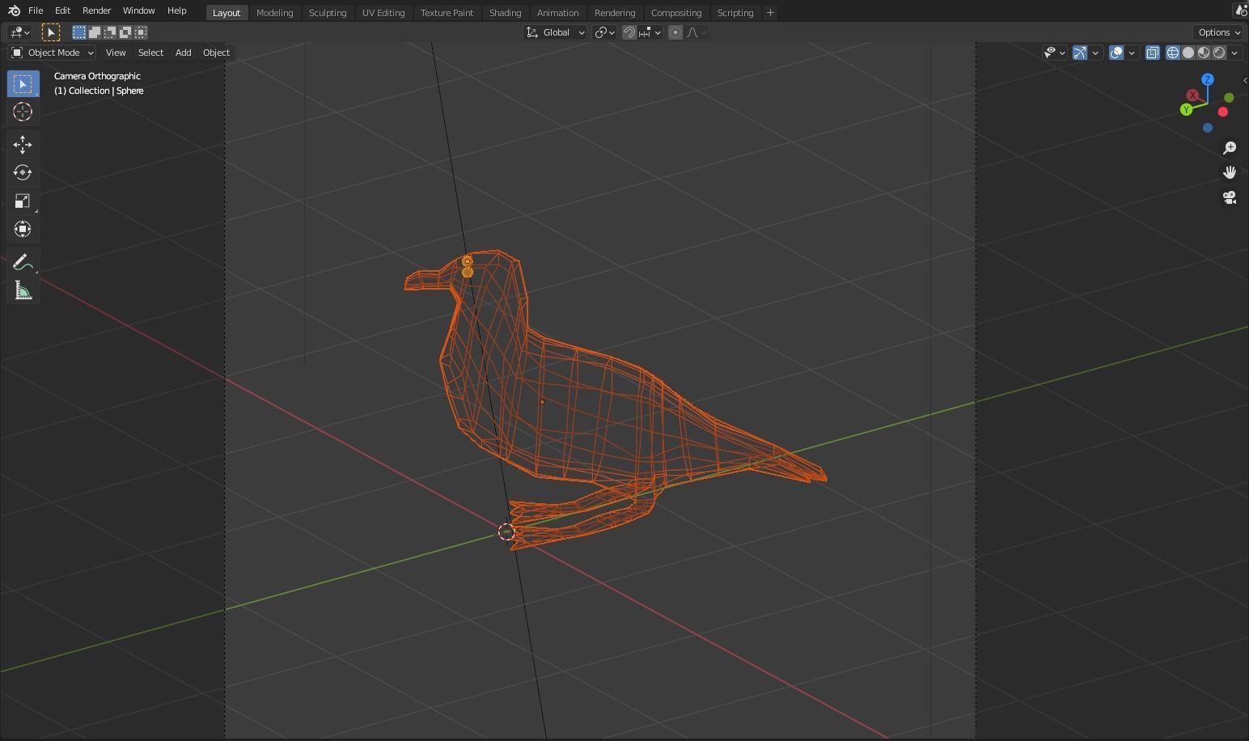The width and height of the screenshot is (1249, 741).
Task: Click the pan hand viewport icon
Action: click(1230, 172)
